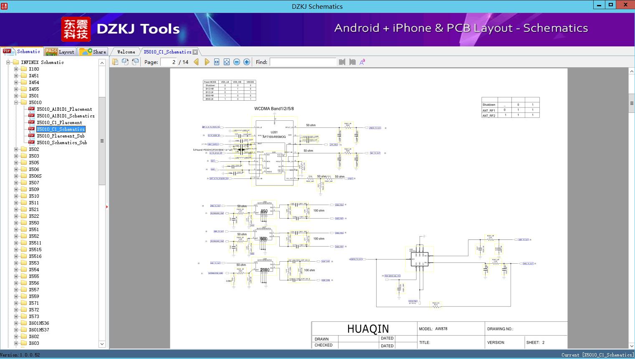The height and width of the screenshot is (359, 635).
Task: Click the match case search icon
Action: [362, 62]
